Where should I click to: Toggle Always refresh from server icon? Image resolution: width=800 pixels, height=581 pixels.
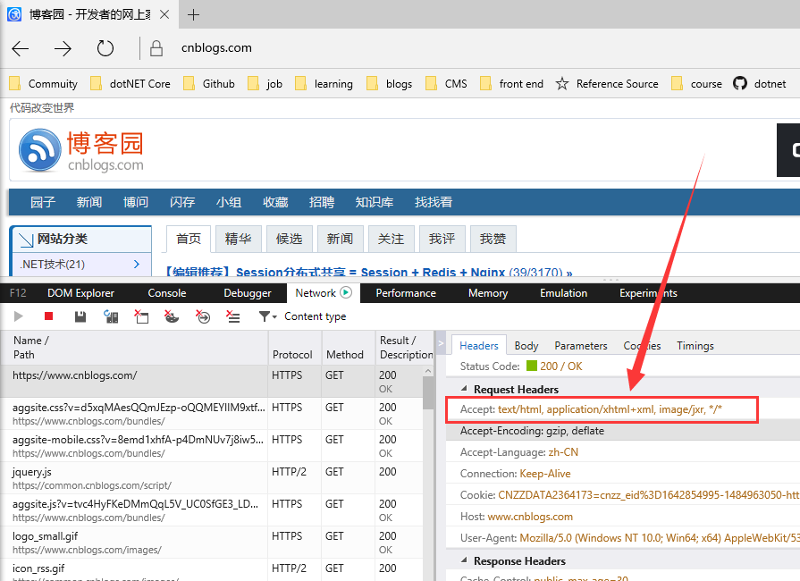pos(111,316)
